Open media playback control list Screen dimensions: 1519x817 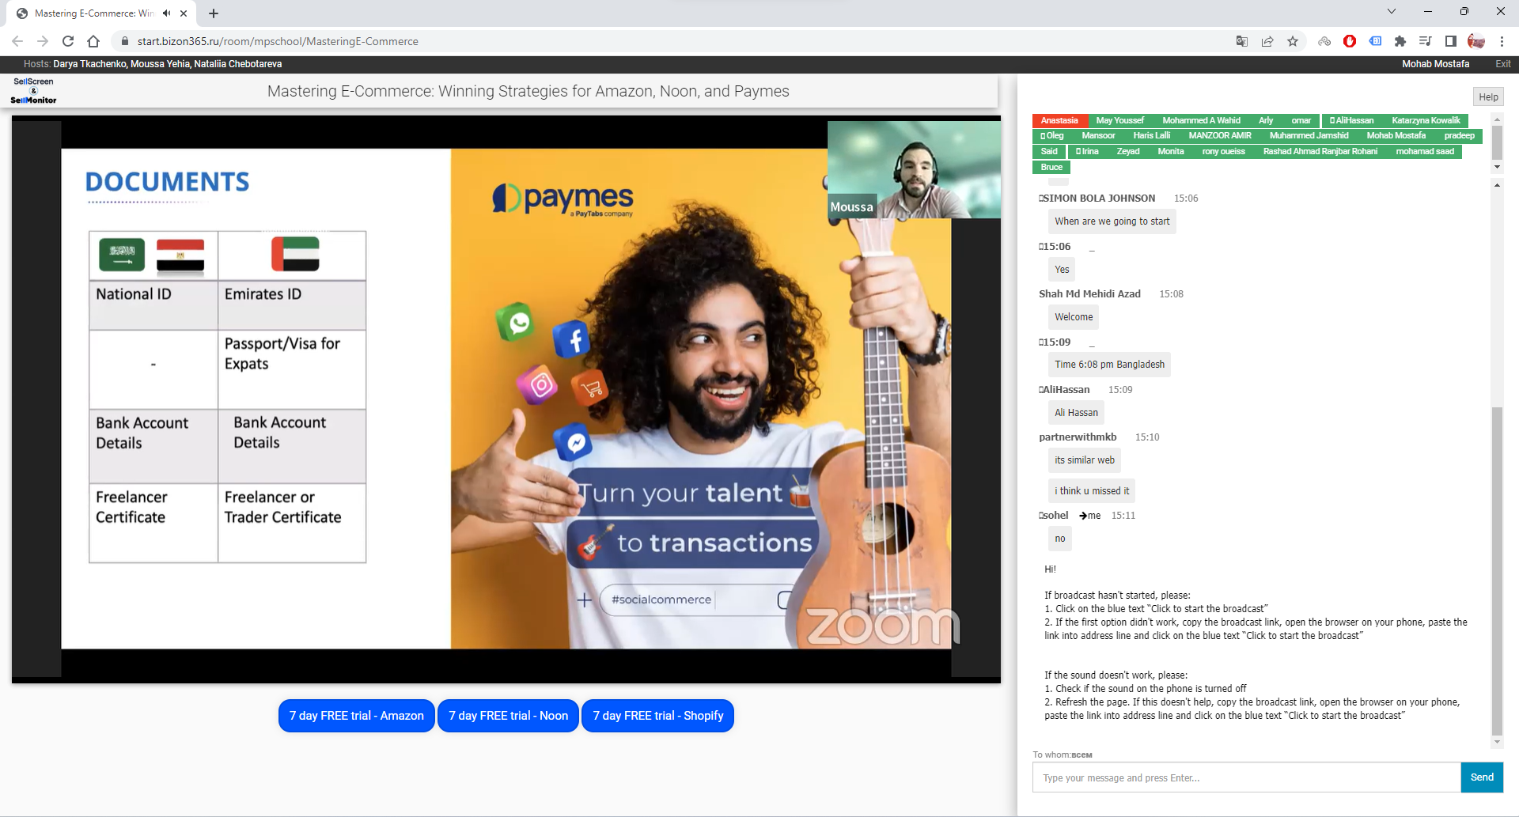click(x=1426, y=41)
